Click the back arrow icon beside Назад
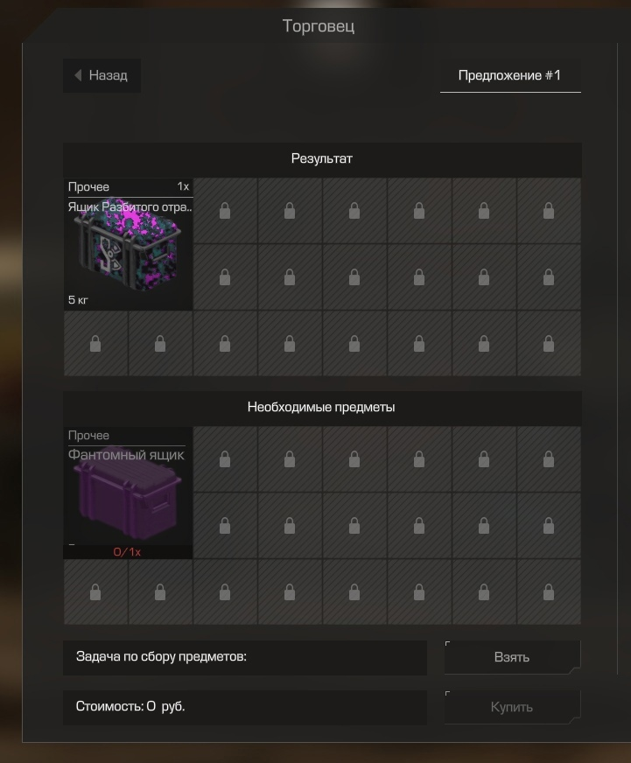Image resolution: width=631 pixels, height=763 pixels. [x=78, y=75]
